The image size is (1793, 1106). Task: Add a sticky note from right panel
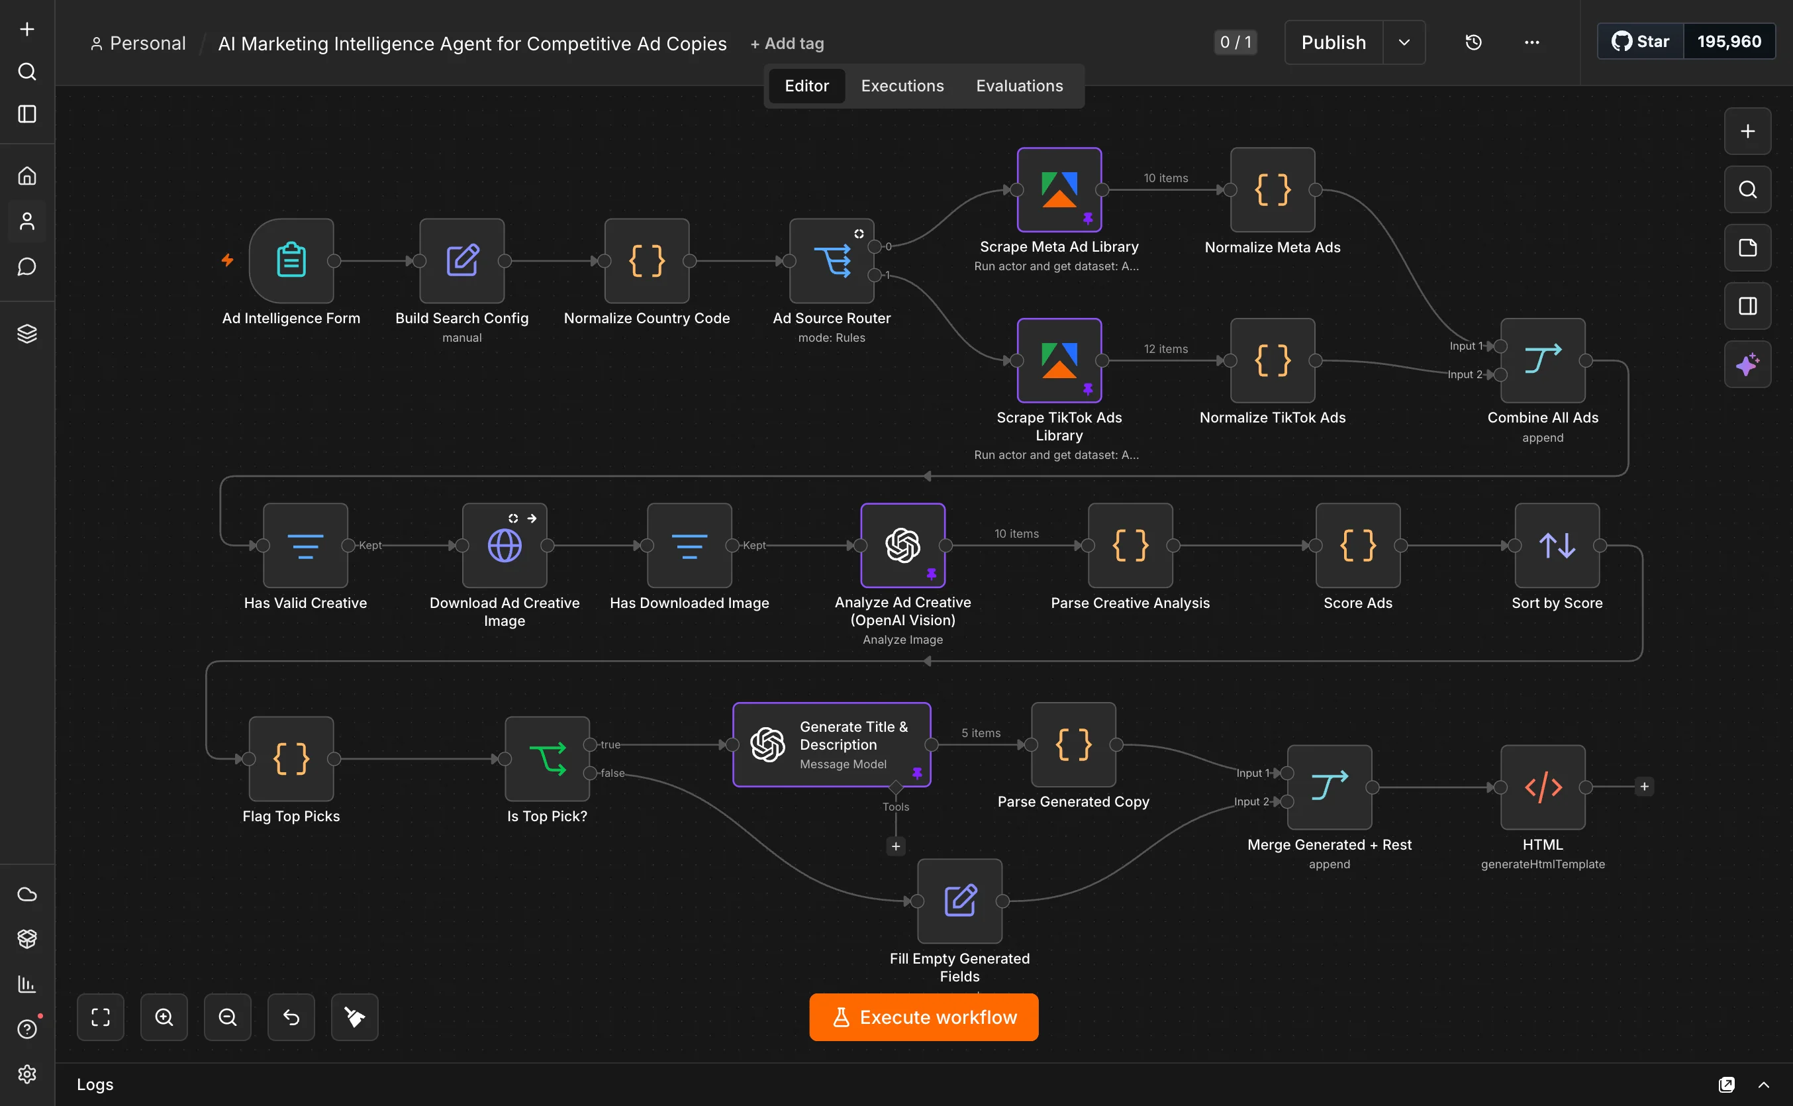1748,248
